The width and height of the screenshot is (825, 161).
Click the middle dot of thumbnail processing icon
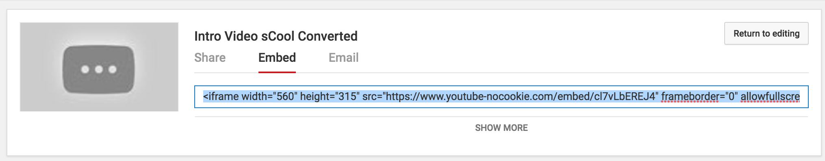click(99, 70)
